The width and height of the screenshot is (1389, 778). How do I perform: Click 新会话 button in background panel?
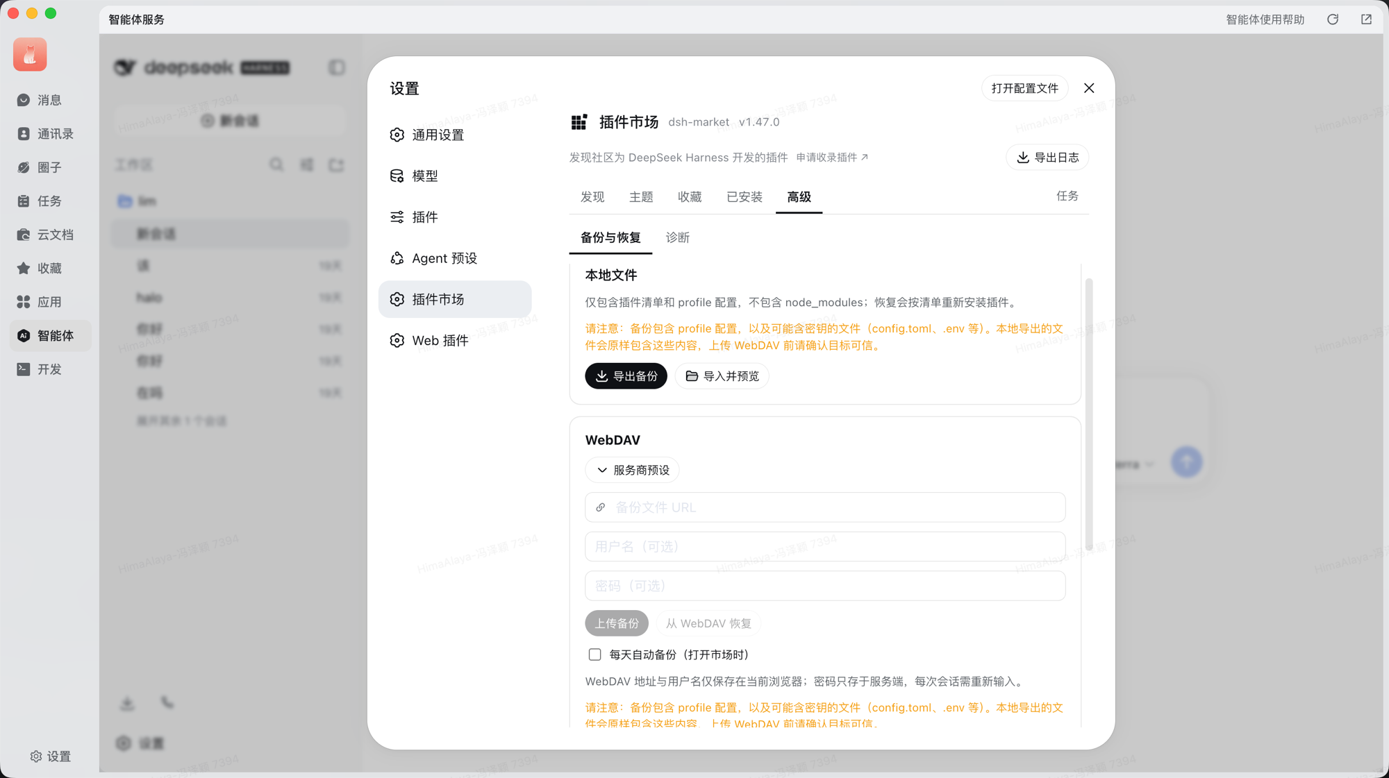click(230, 121)
